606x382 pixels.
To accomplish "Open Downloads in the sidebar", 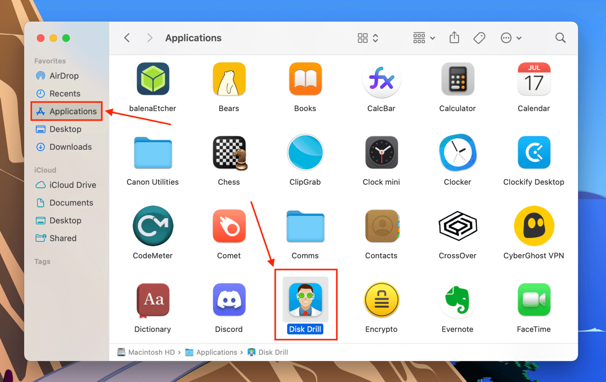I will (x=64, y=147).
